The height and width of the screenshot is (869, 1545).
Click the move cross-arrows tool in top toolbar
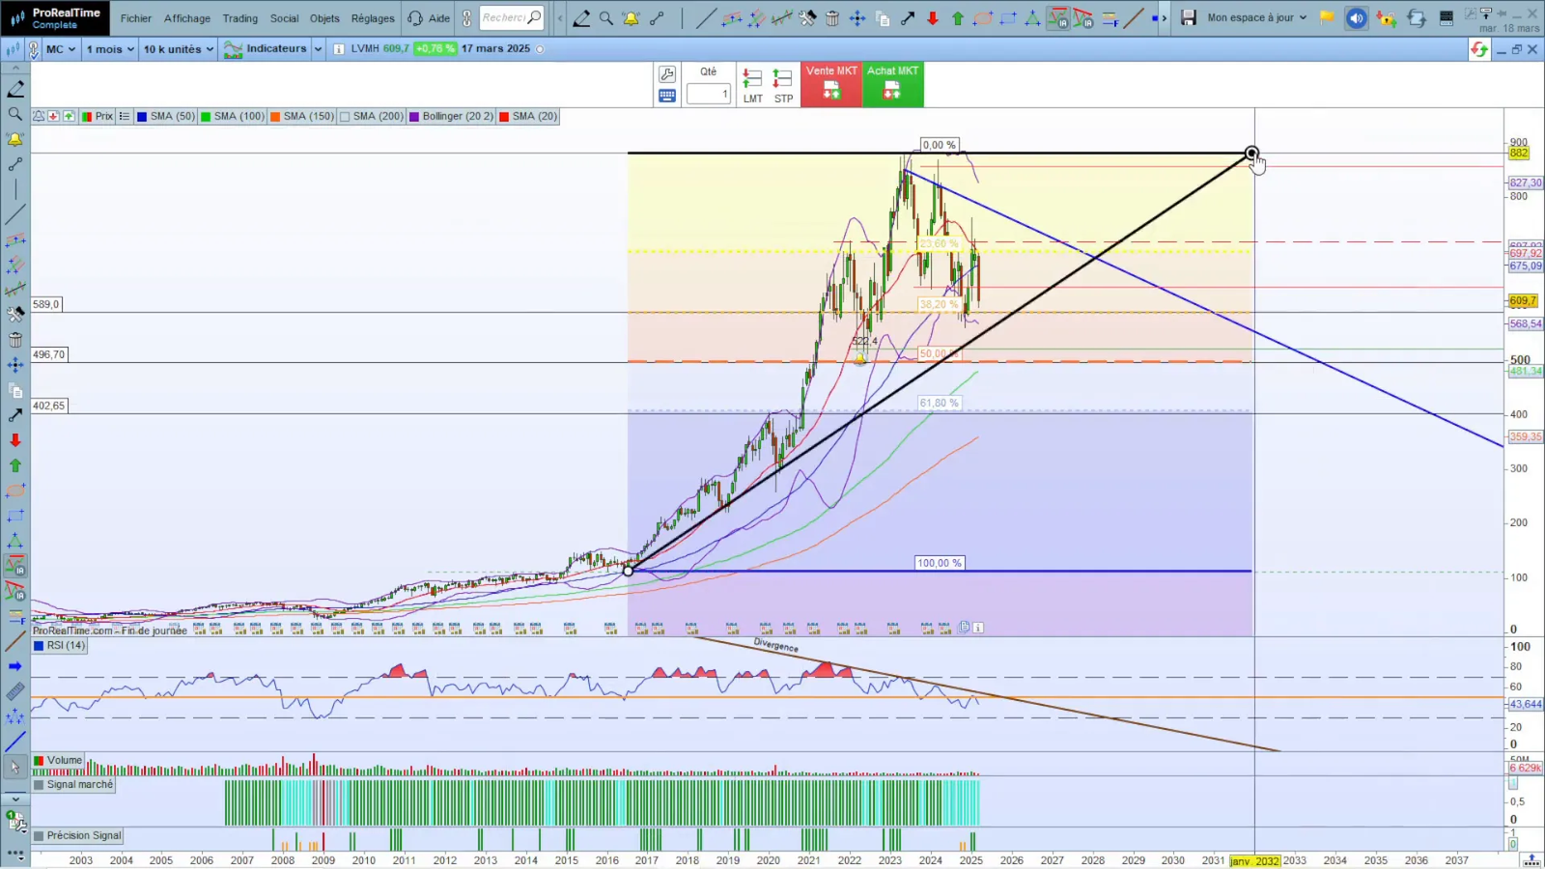(857, 17)
